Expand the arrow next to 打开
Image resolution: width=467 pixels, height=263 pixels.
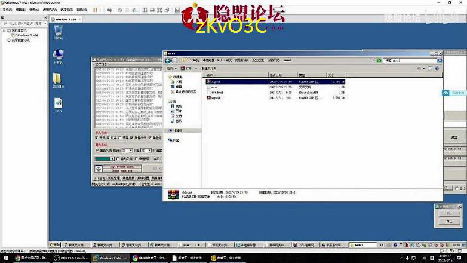coord(196,69)
